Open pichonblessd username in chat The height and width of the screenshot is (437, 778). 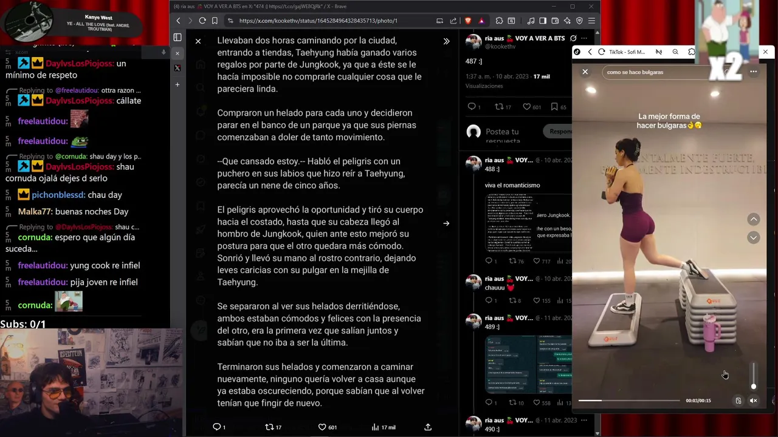58,195
